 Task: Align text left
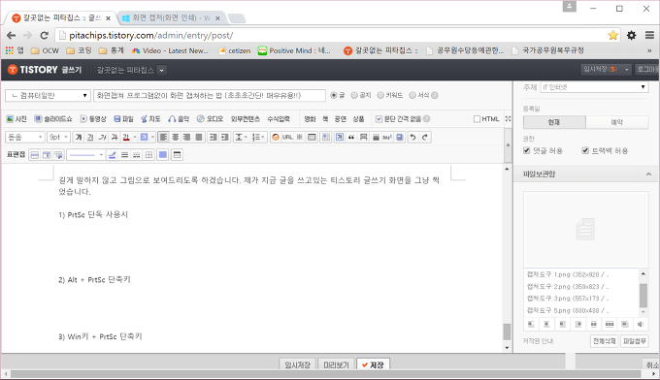(163, 137)
